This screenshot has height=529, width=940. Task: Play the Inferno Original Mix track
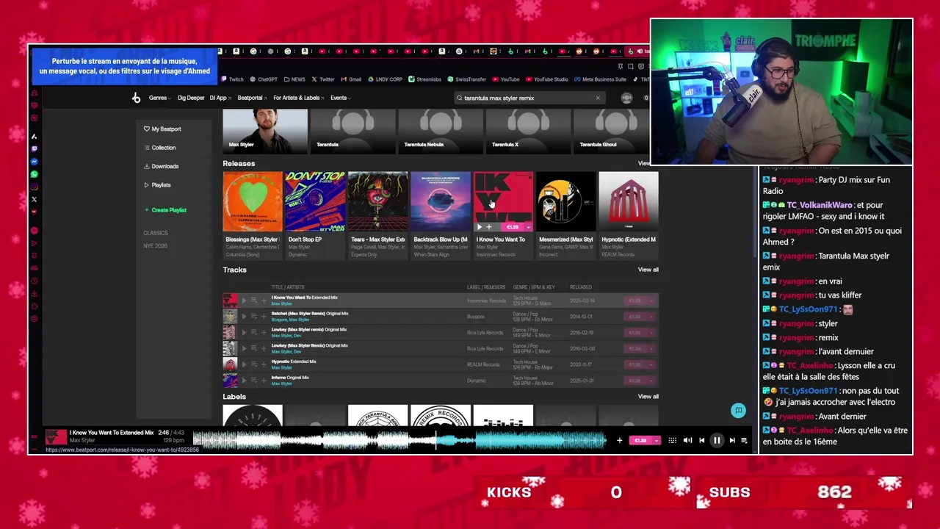pyautogui.click(x=244, y=381)
